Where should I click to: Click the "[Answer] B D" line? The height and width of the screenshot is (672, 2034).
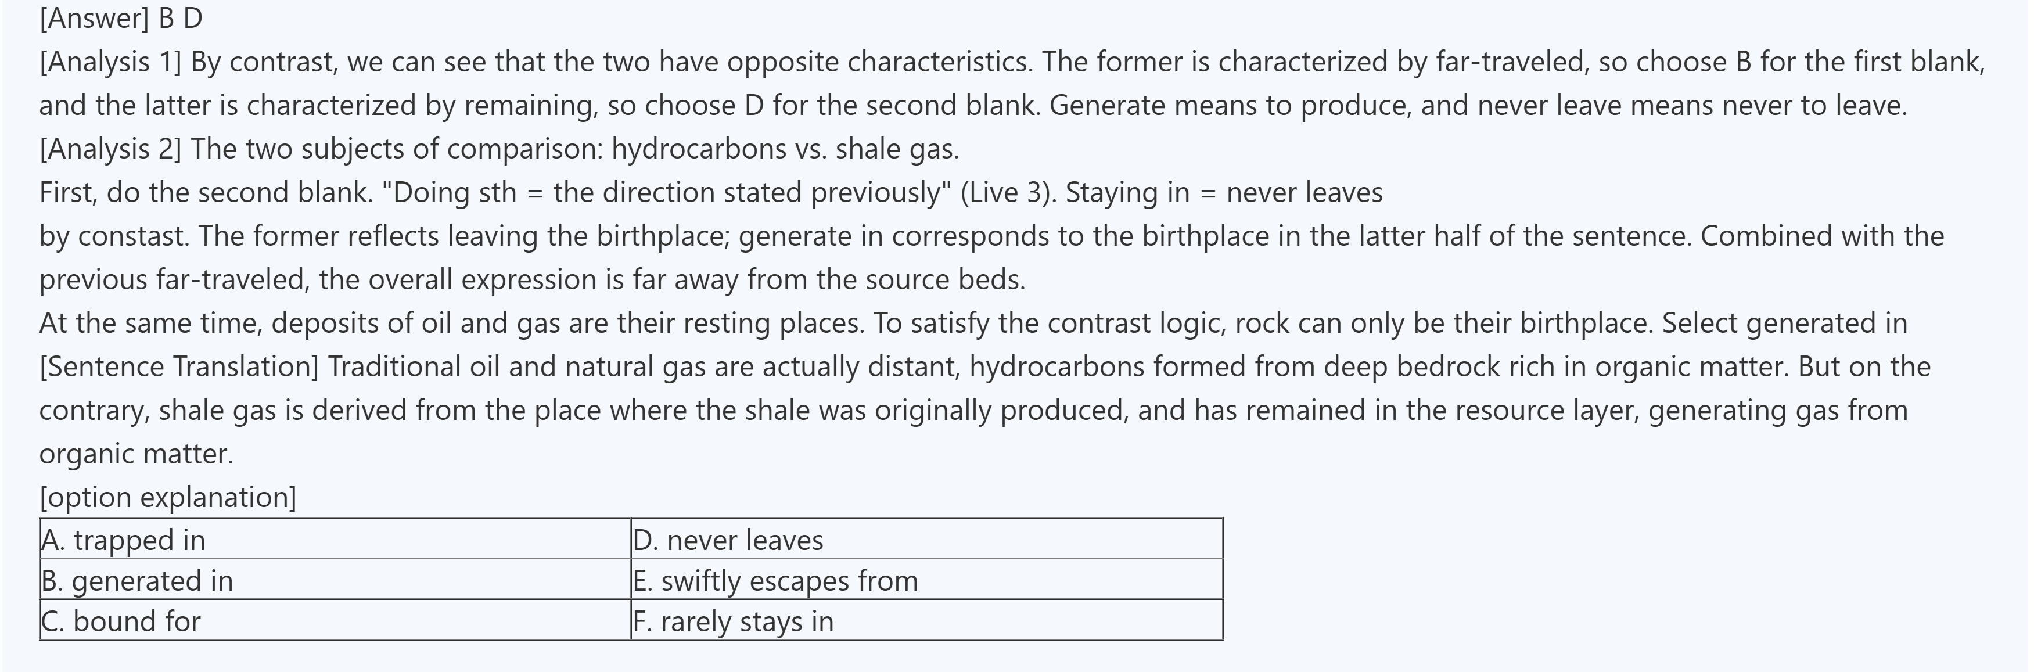pos(121,18)
